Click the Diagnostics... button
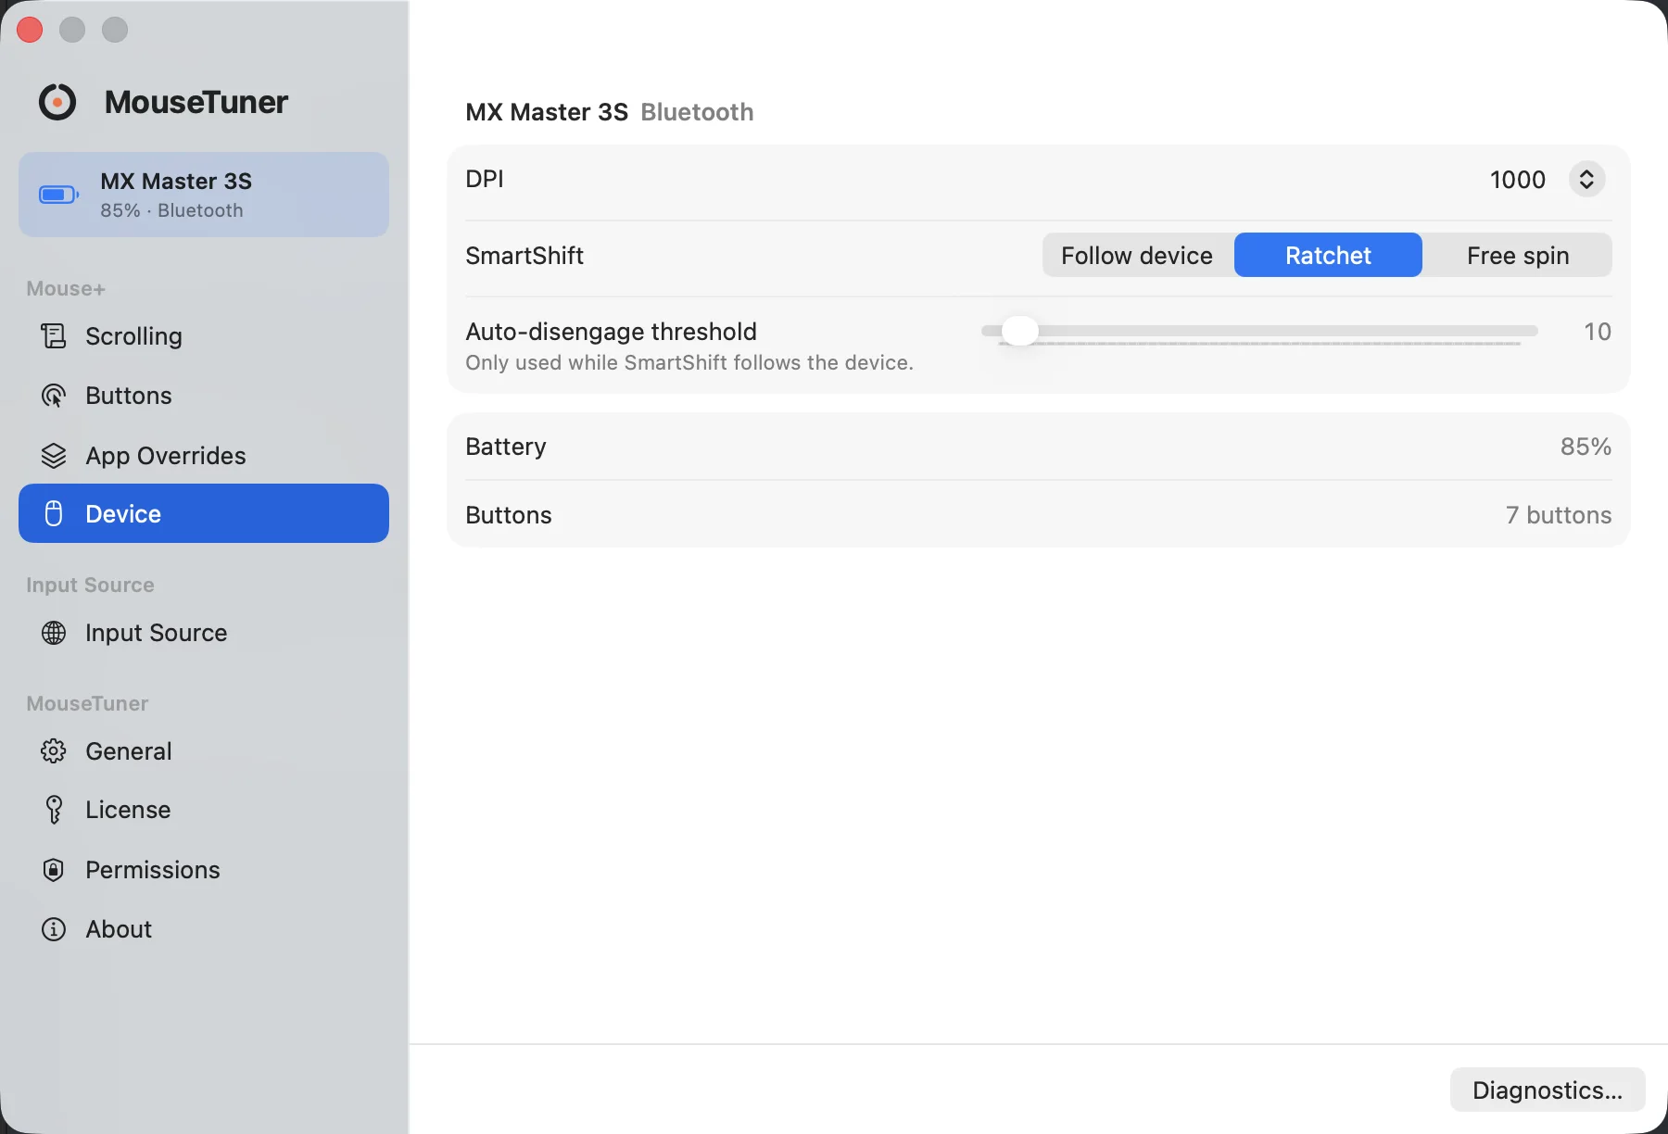Screen dimensions: 1668x1134 (1548, 1090)
